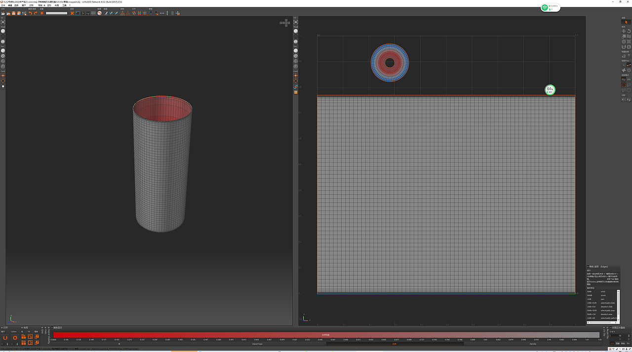Click the Weld icon beside Cut
The image size is (632, 352).
pos(78,13)
